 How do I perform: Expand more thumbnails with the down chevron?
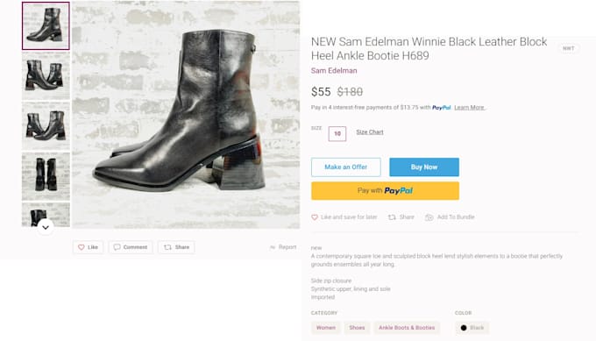[x=46, y=227]
